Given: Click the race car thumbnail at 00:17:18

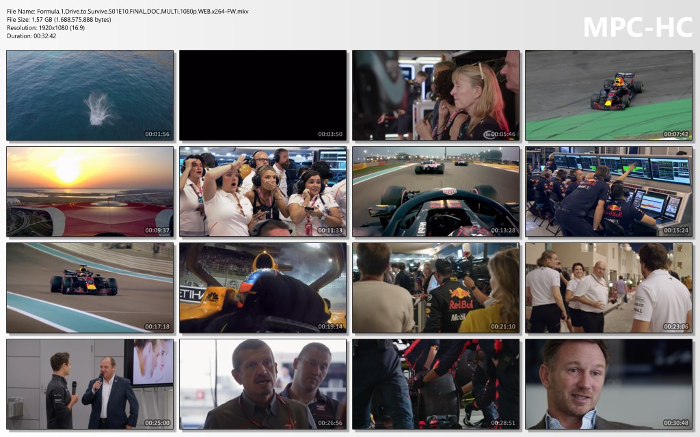Looking at the screenshot, I should pyautogui.click(x=90, y=287).
